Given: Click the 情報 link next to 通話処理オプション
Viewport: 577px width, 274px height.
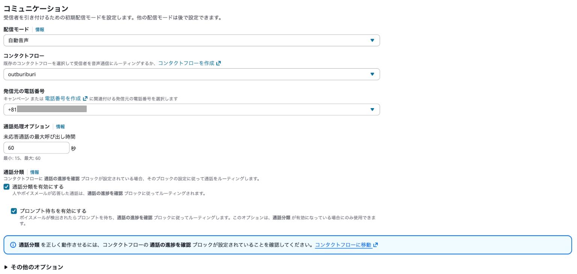Looking at the screenshot, I should click(x=60, y=126).
